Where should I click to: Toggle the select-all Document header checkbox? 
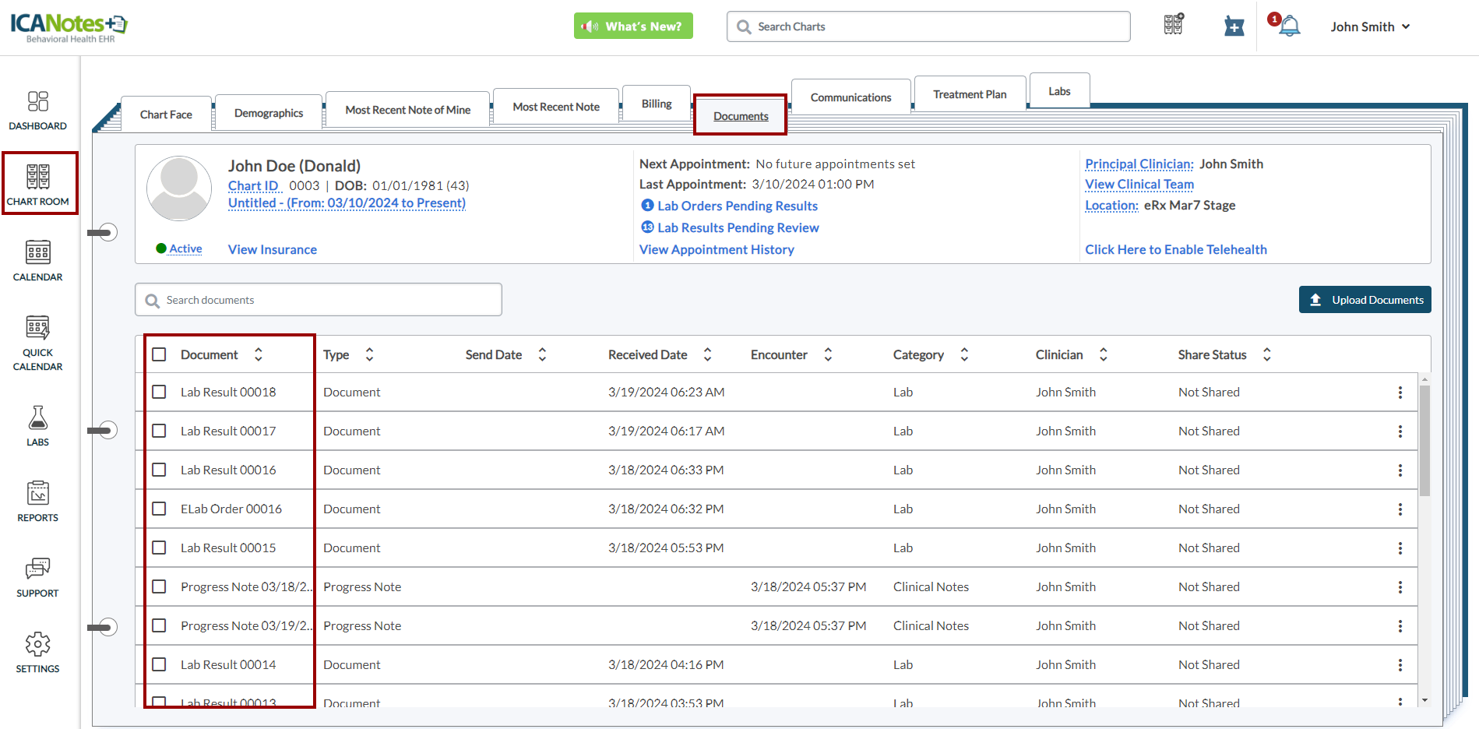159,354
